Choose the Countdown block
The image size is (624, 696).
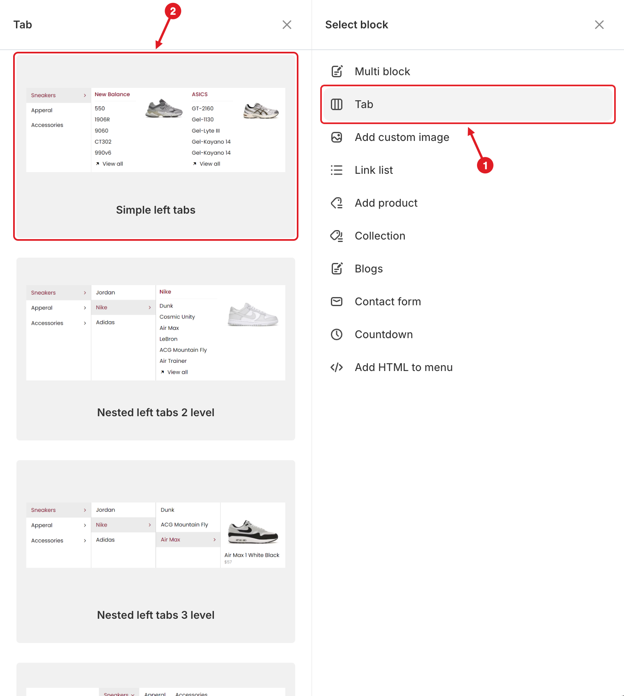(468, 334)
